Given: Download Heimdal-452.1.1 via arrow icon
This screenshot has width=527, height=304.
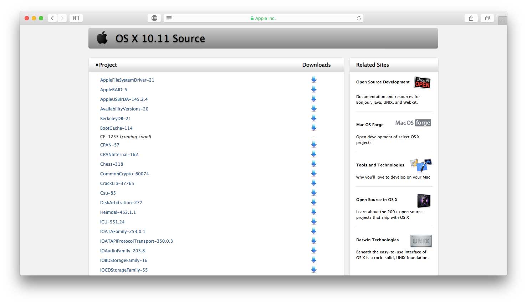Looking at the screenshot, I should (314, 212).
